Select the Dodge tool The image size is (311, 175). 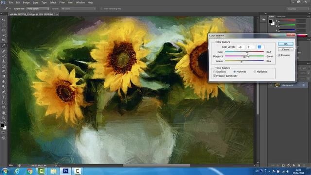click(4, 87)
